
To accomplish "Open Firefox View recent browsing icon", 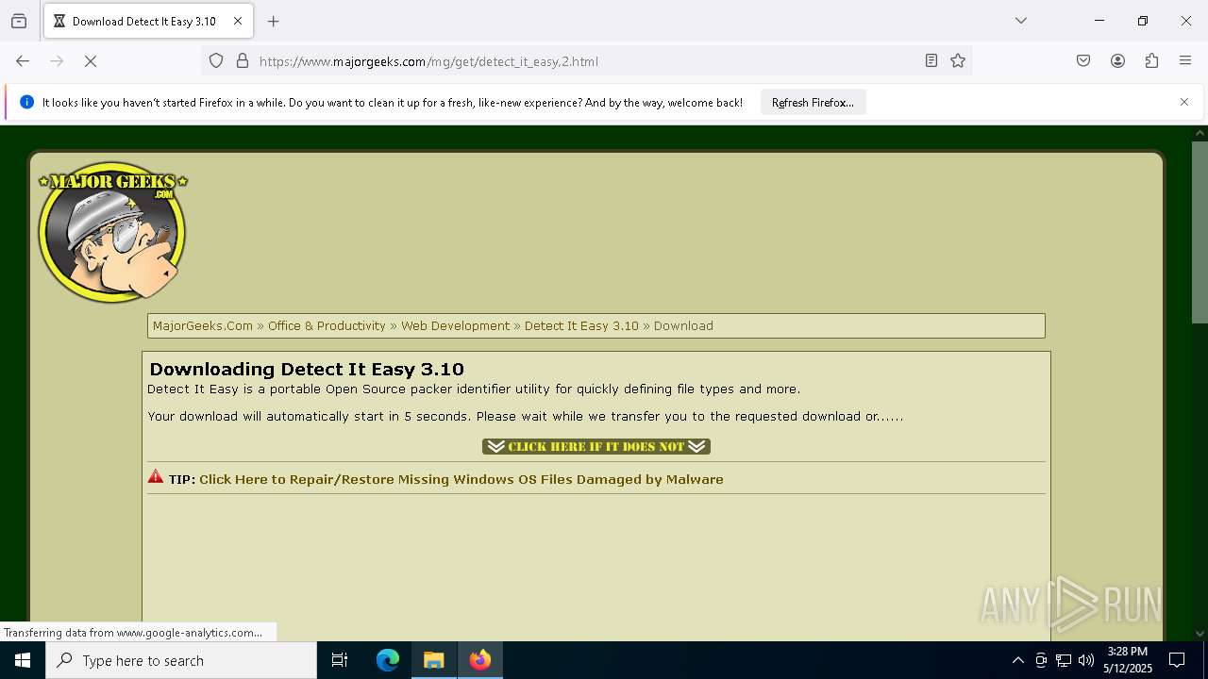I will [19, 21].
